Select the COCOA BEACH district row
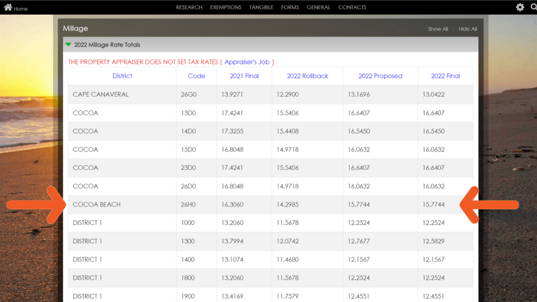 pyautogui.click(x=96, y=204)
